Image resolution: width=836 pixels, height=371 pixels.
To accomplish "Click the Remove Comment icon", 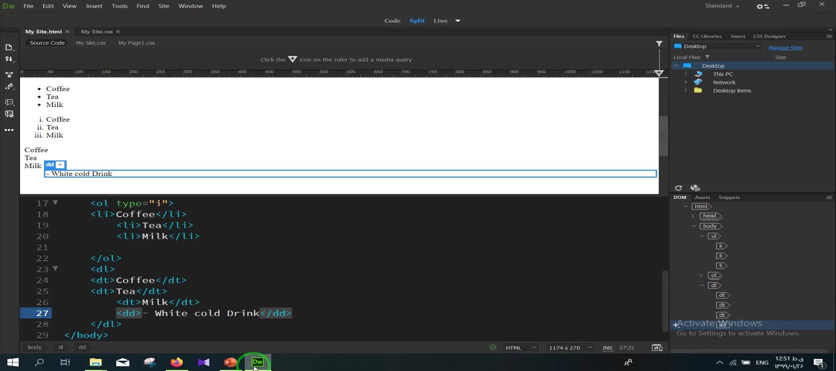I will (9, 114).
